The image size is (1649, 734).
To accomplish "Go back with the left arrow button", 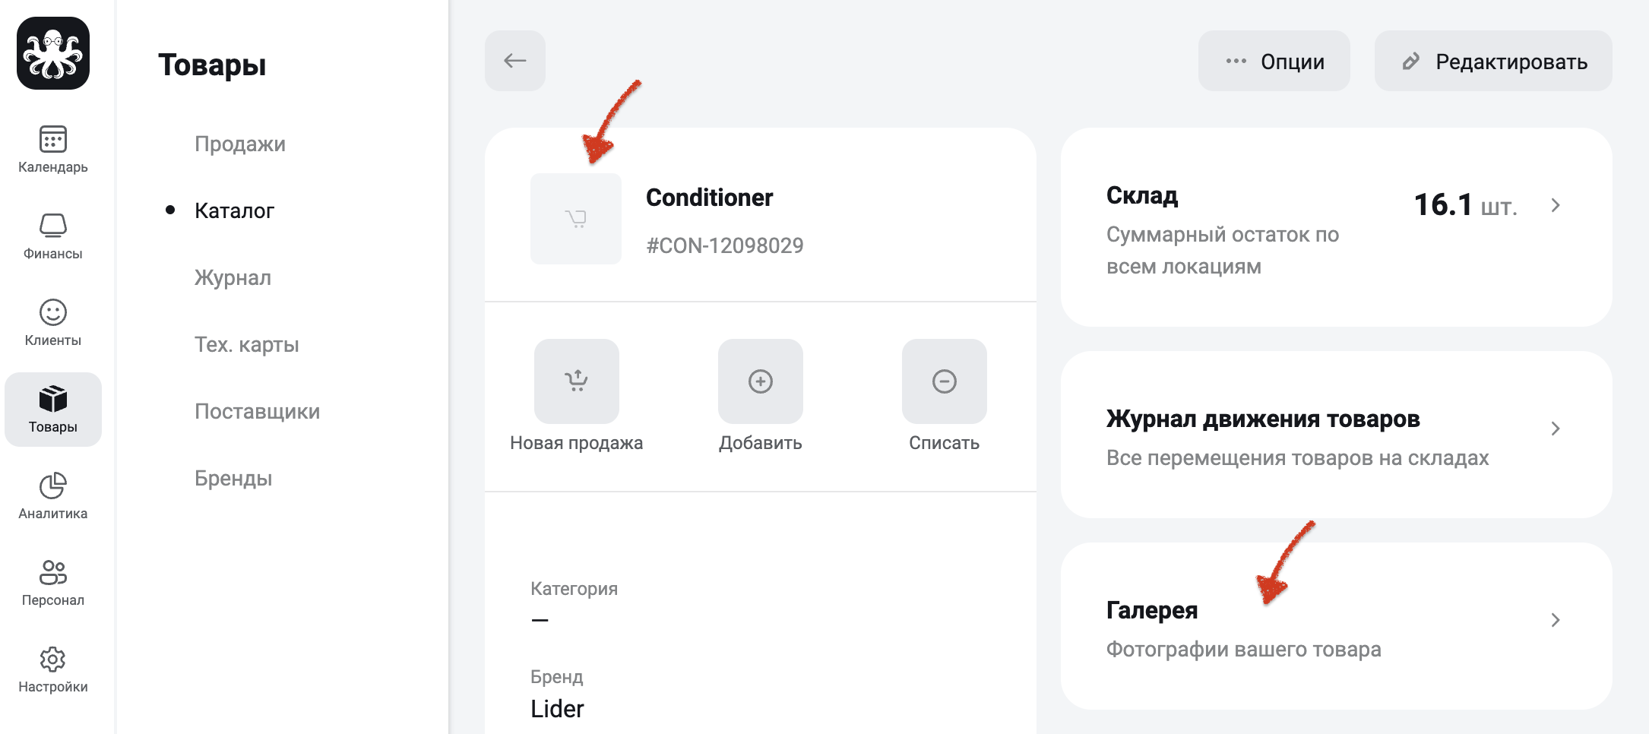I will (515, 61).
